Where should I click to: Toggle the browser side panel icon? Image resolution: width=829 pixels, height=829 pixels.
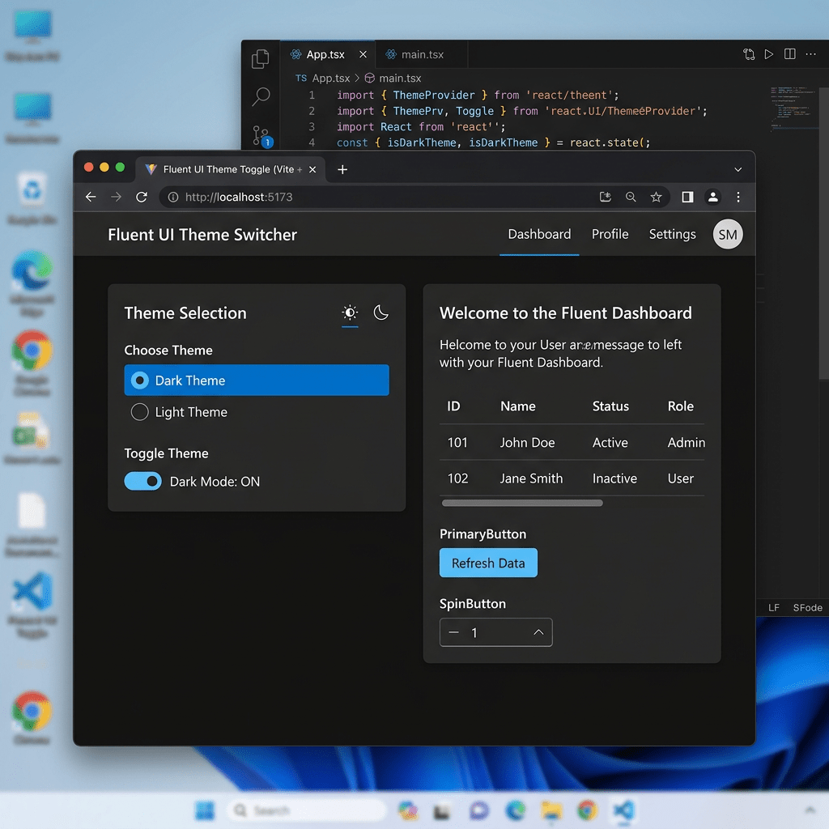(x=687, y=198)
